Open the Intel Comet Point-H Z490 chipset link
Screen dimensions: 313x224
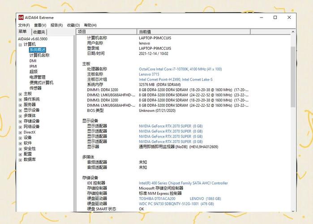click(x=176, y=79)
